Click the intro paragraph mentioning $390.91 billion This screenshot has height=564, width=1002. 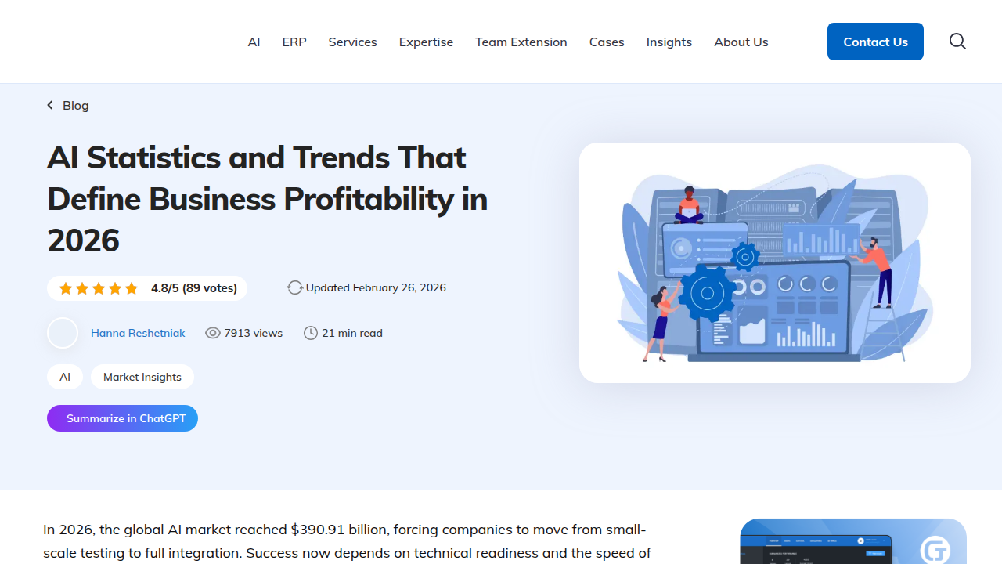(348, 541)
